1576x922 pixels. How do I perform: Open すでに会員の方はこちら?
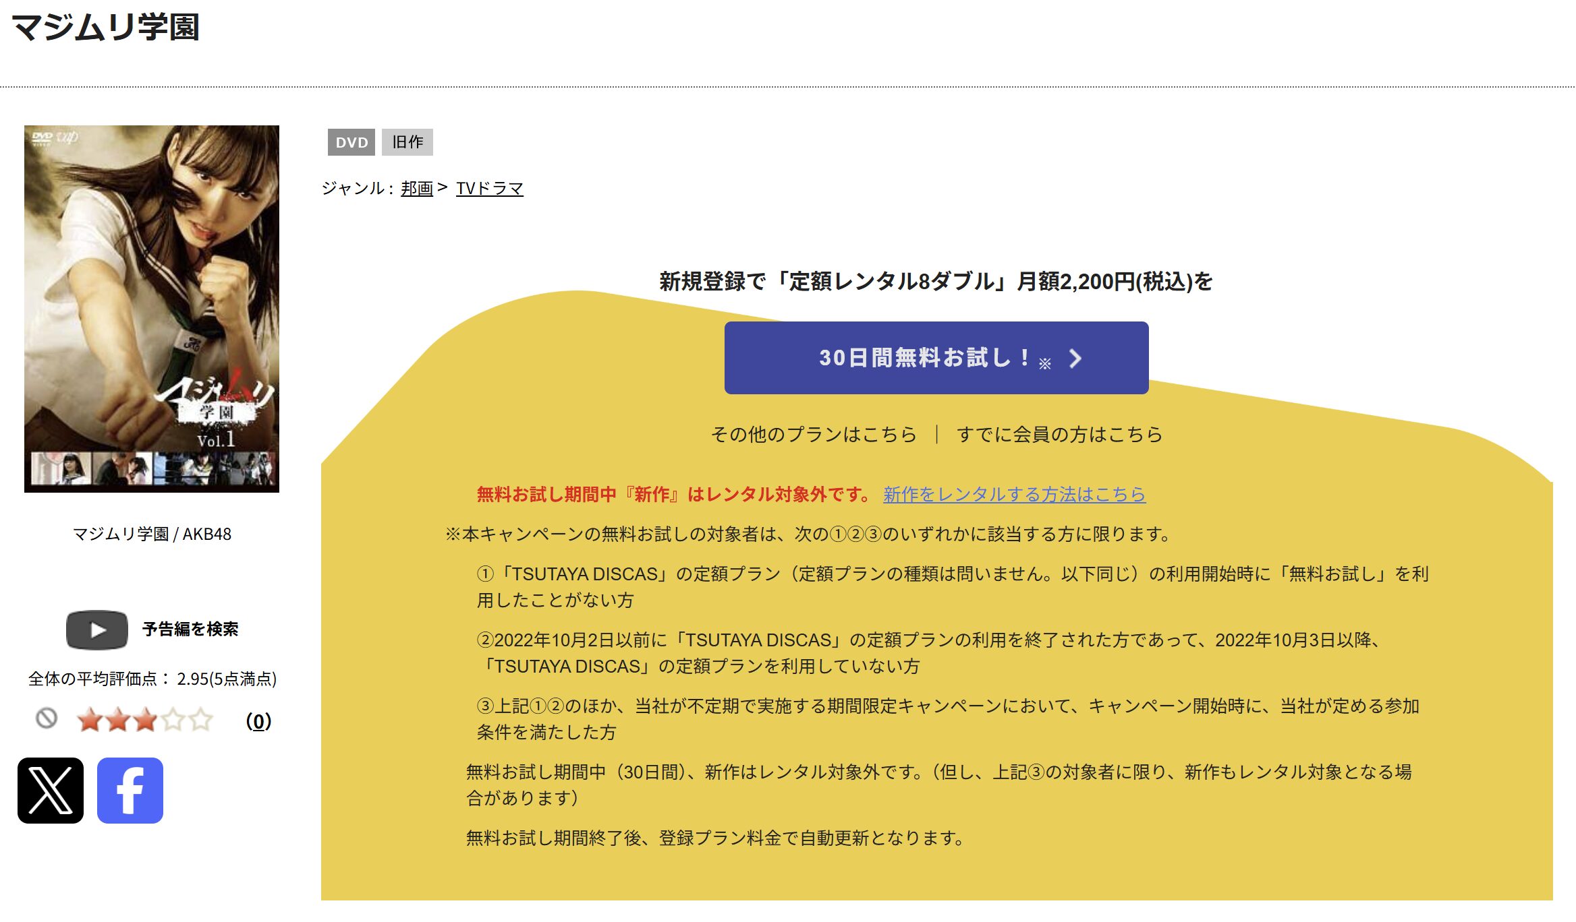click(x=1059, y=435)
